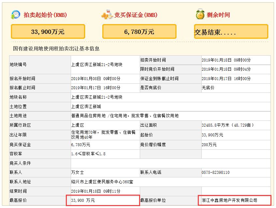Click the 竞价增价幅度 label
The height and width of the screenshot is (208, 276).
[153, 145]
